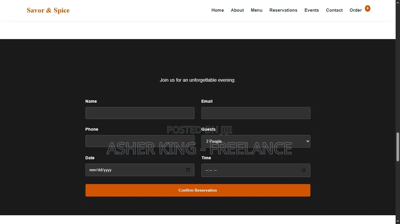The image size is (400, 224).
Task: Open the Contact nav link
Action: 334,10
